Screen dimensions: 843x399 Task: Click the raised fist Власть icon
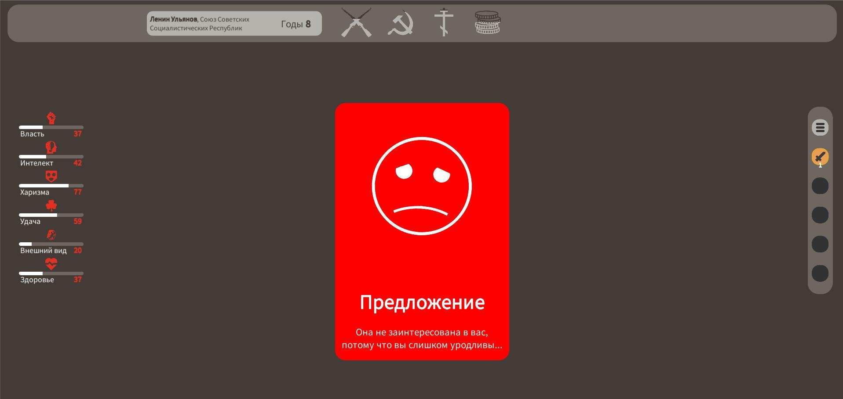51,118
